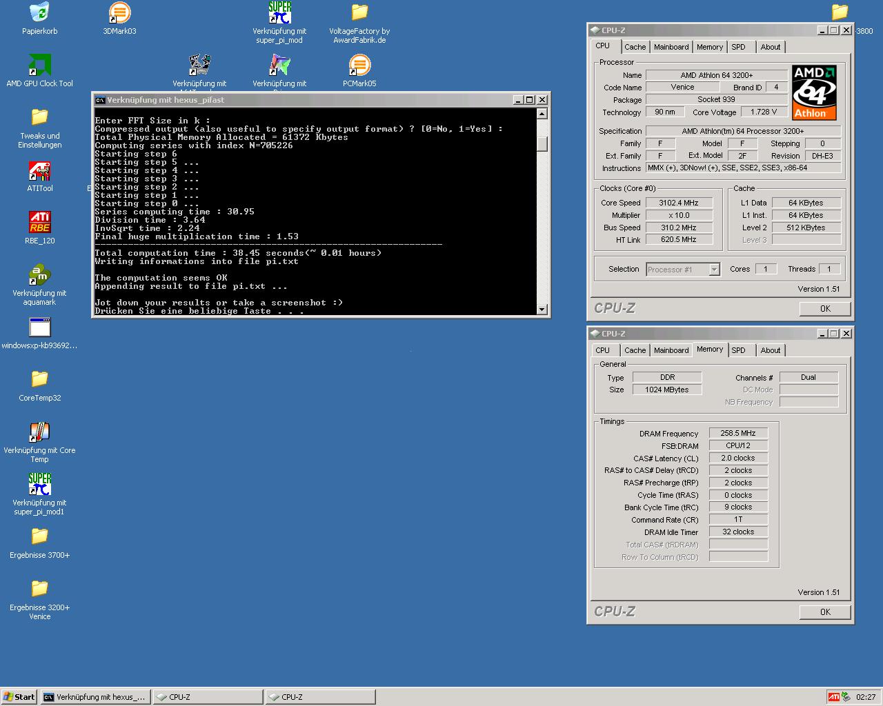Activate hexus_pifast taskbar button
Screen dimensions: 883x706
(x=96, y=697)
